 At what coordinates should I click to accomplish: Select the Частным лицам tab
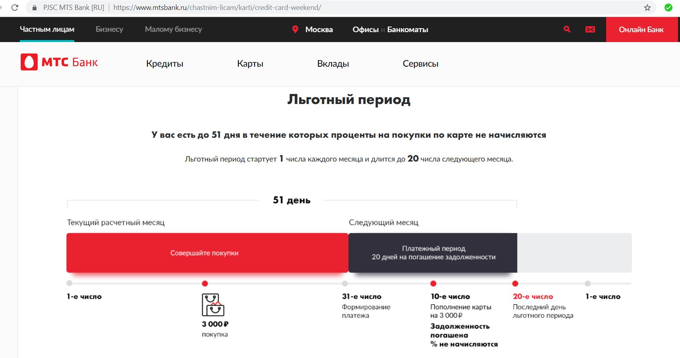[x=47, y=29]
